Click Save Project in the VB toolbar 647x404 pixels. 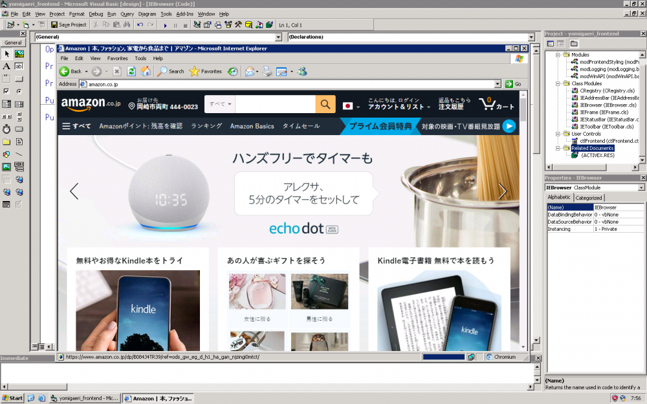click(x=69, y=25)
